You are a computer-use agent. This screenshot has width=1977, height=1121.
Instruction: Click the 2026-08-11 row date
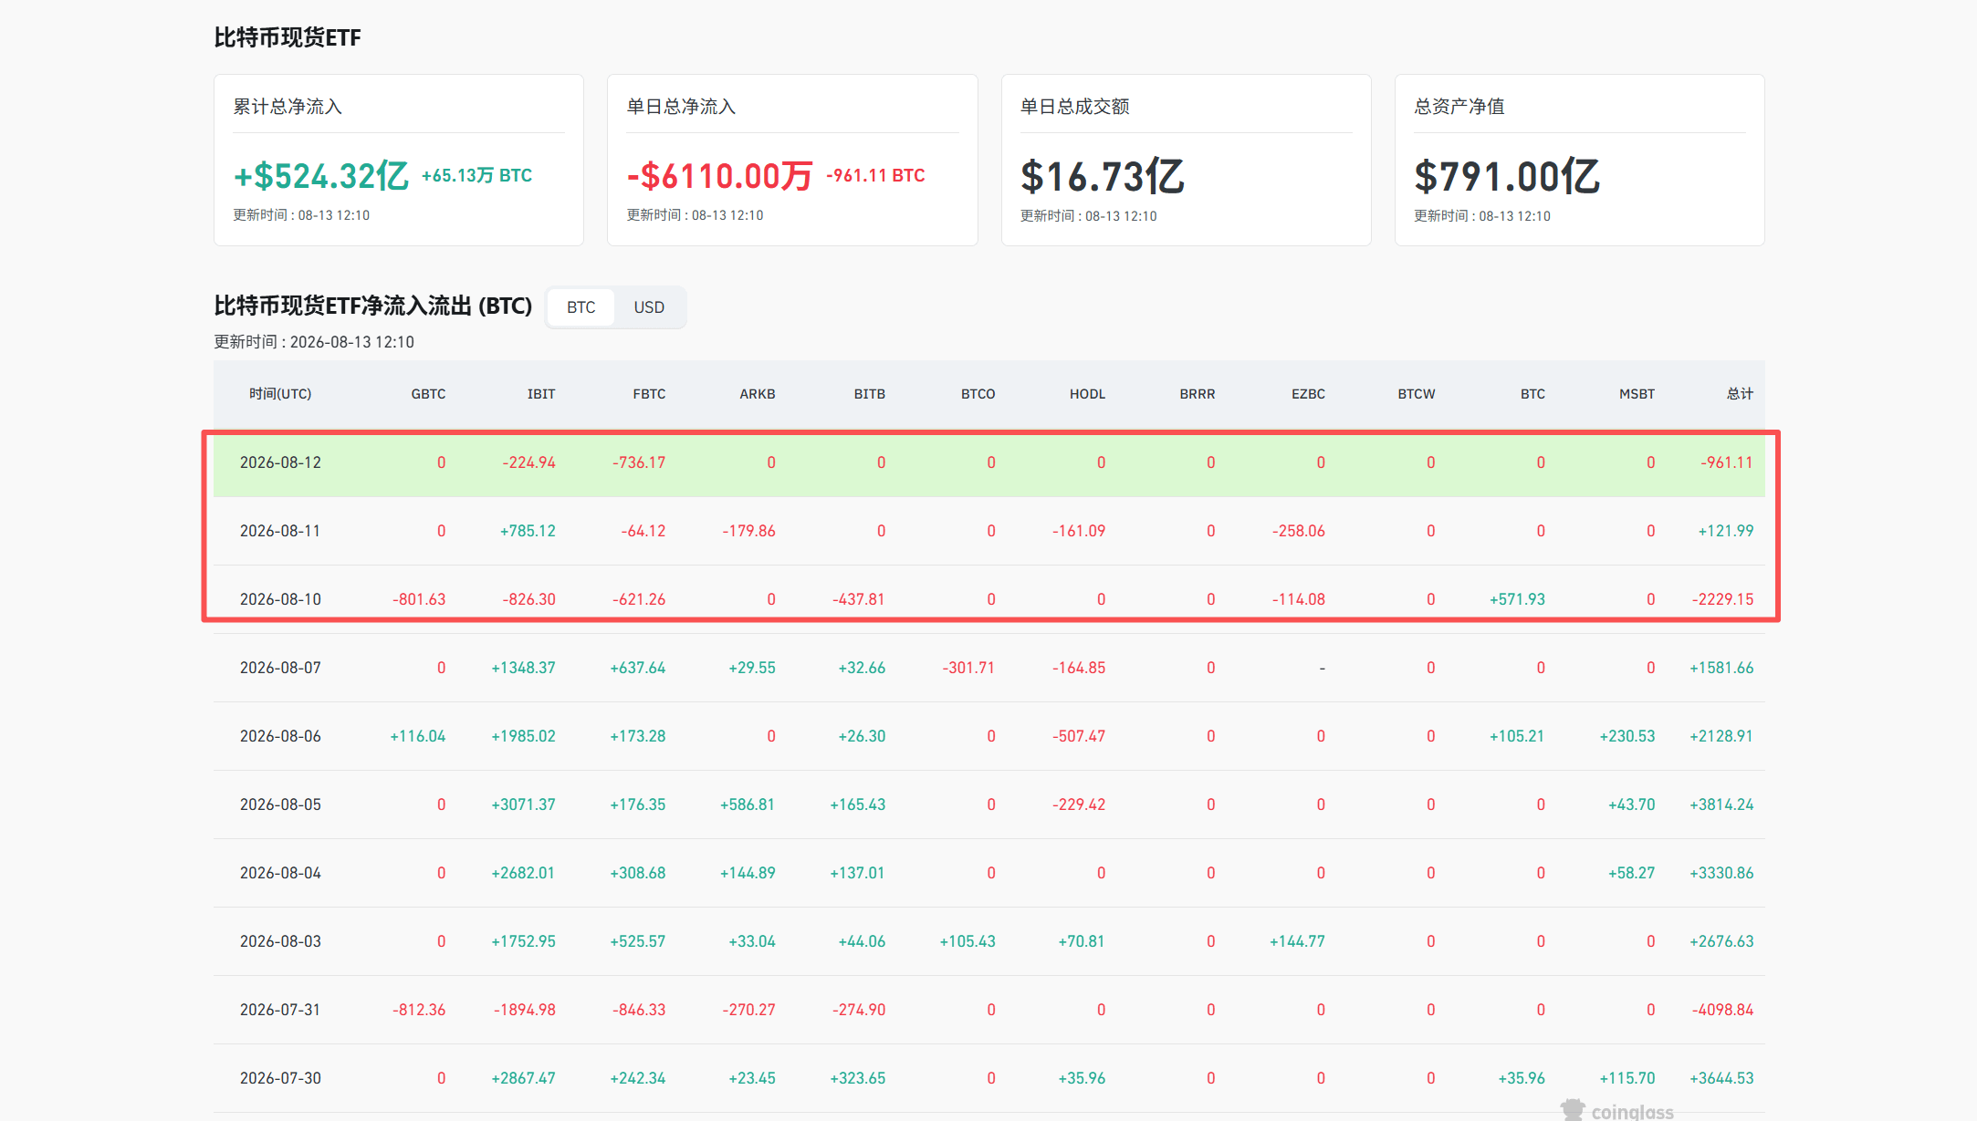[x=280, y=531]
